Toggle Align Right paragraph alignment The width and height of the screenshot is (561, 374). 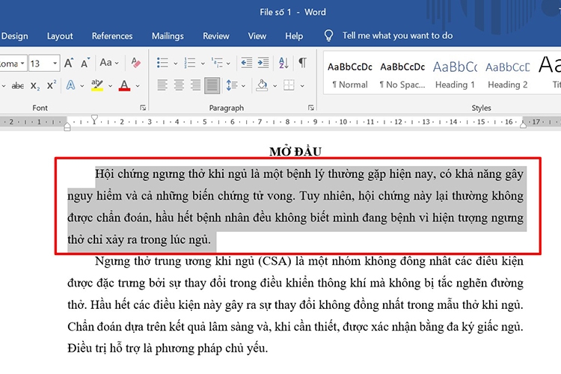(195, 85)
